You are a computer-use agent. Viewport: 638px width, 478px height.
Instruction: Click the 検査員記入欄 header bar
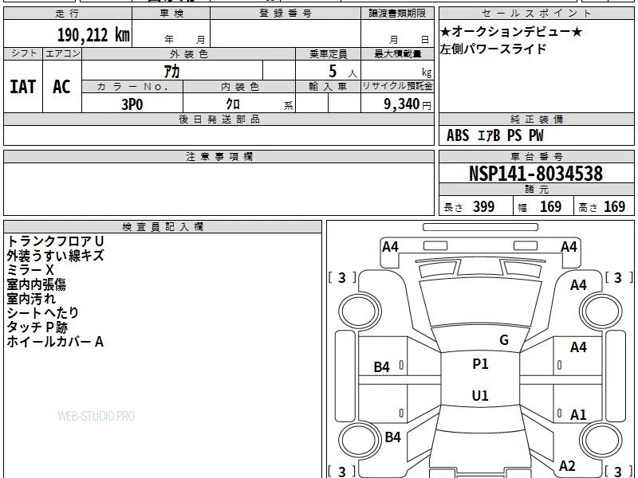[x=163, y=227]
